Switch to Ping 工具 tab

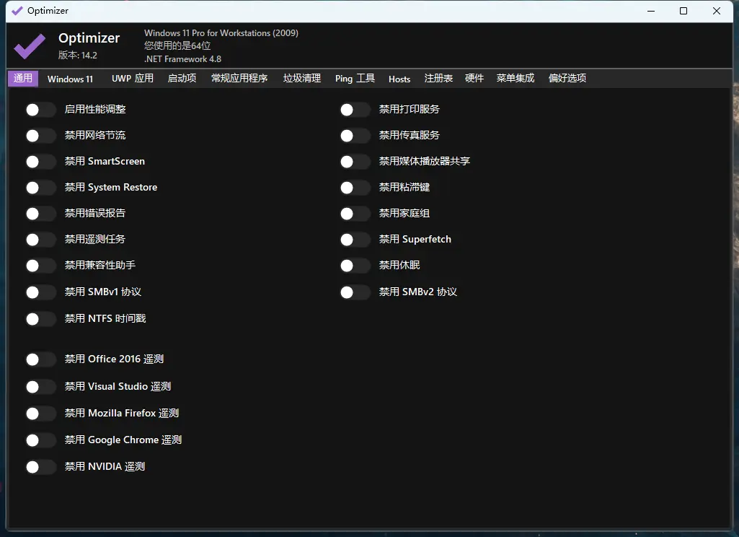[x=355, y=79]
